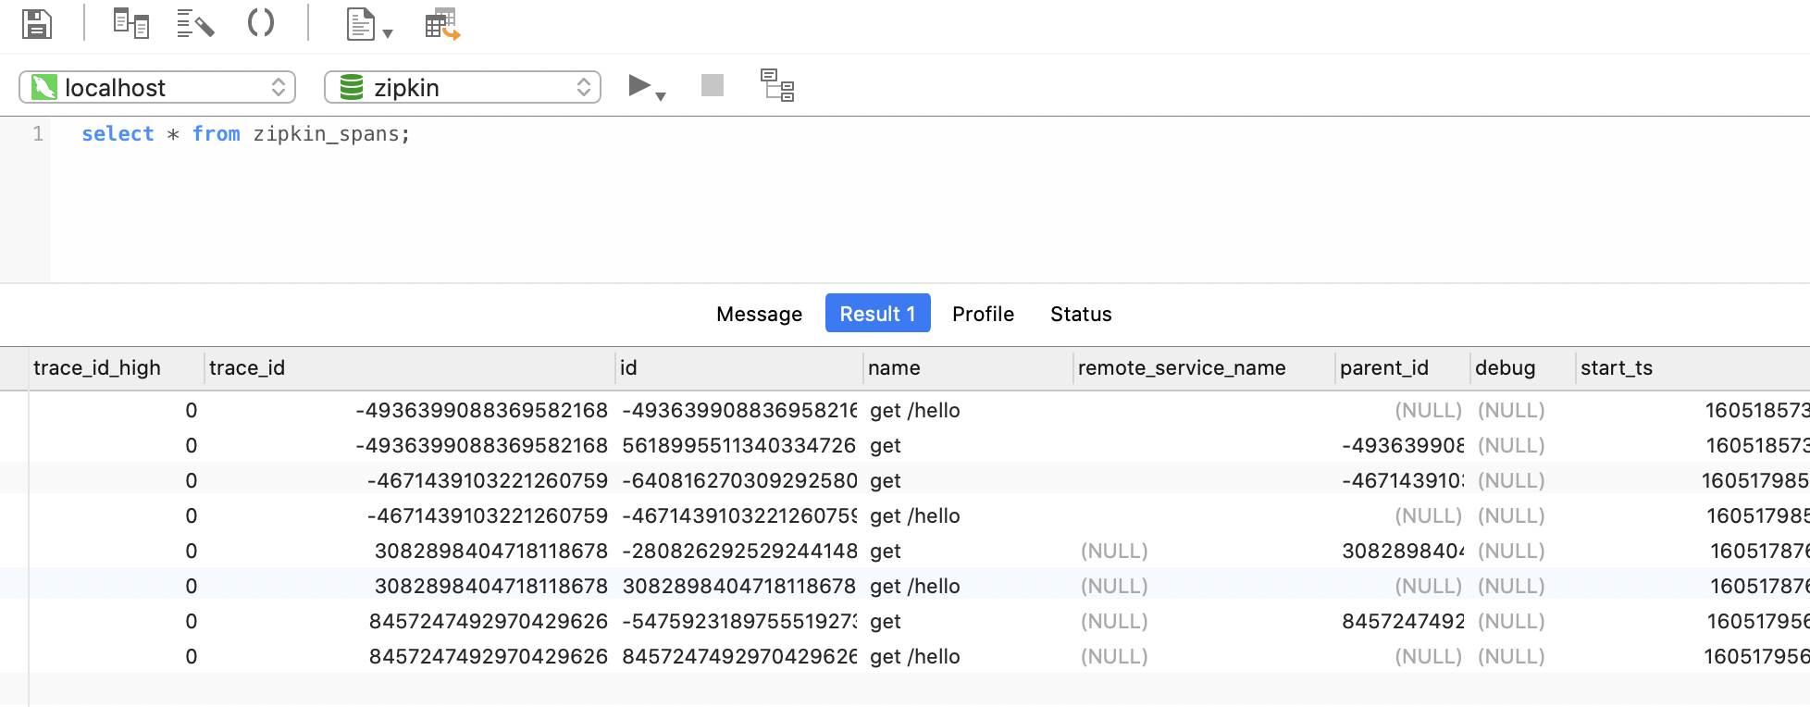Image resolution: width=1810 pixels, height=707 pixels.
Task: Click line number 1 in the editor gutter
Action: click(x=38, y=134)
